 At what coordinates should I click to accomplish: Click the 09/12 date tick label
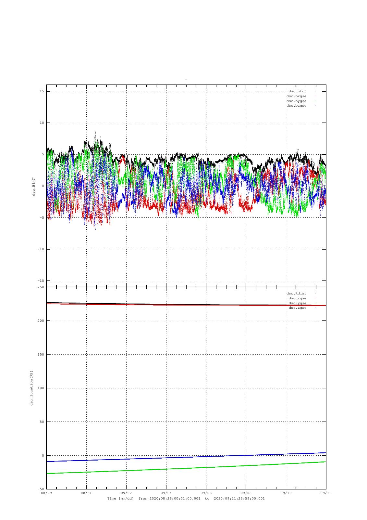(326, 493)
